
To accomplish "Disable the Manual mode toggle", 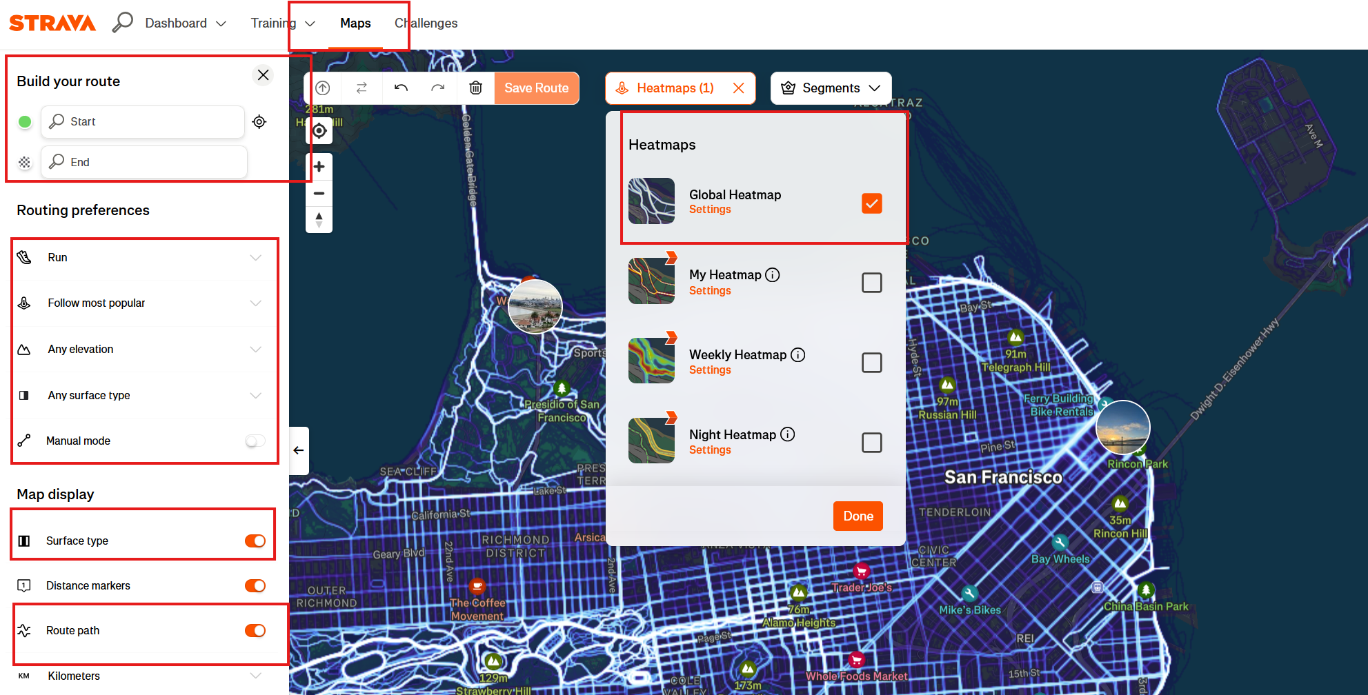I will 255,441.
